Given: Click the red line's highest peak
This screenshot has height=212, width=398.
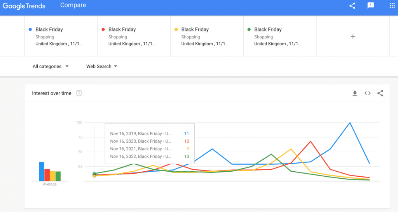Looking at the screenshot, I should [311, 141].
